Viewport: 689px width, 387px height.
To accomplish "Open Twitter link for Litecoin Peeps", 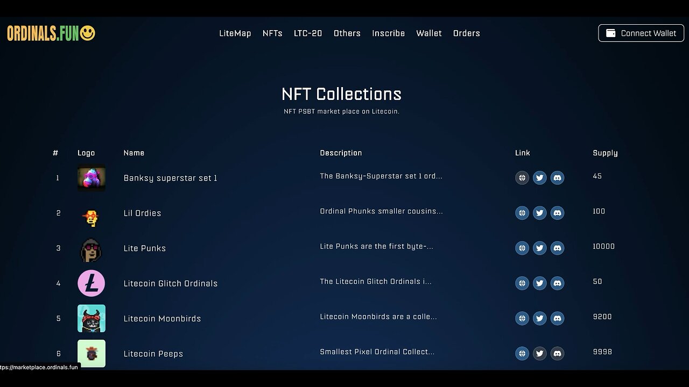I will 540,353.
